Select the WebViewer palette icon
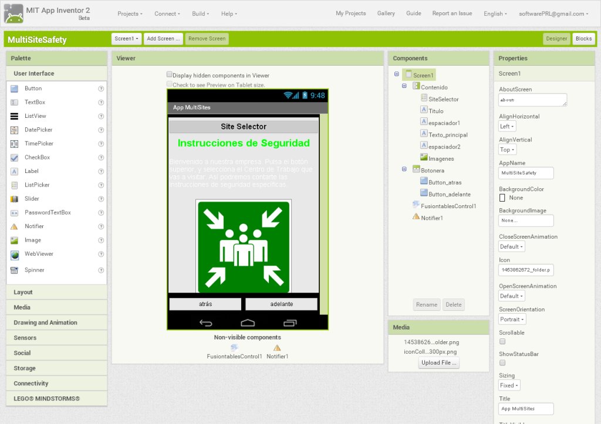This screenshot has width=601, height=424. tap(15, 255)
